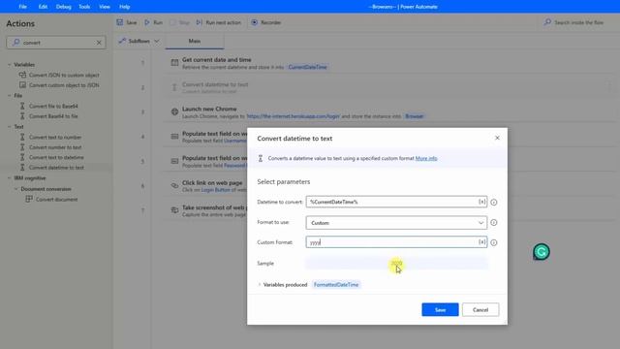620x349 pixels.
Task: Click the Click link on web page icon
Action: click(174, 185)
